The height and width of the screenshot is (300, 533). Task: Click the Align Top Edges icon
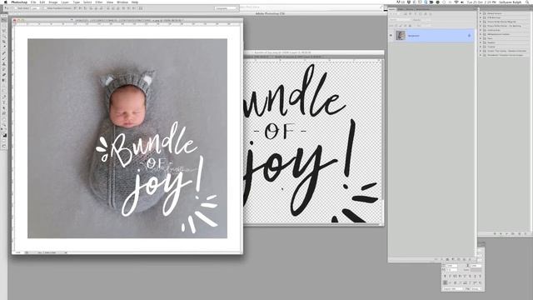[75, 8]
